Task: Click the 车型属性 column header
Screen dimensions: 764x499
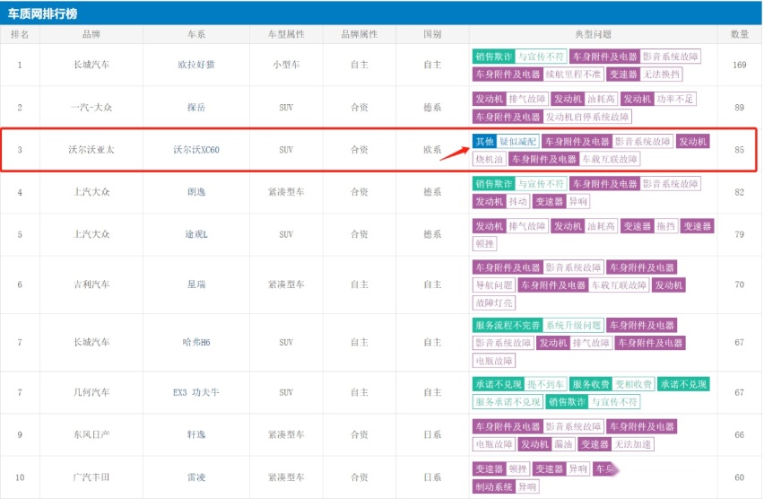Action: [286, 34]
